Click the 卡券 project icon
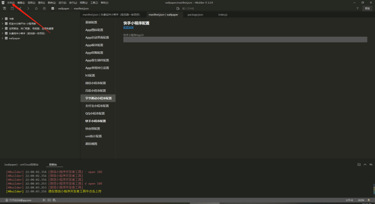 pyautogui.click(x=6, y=18)
